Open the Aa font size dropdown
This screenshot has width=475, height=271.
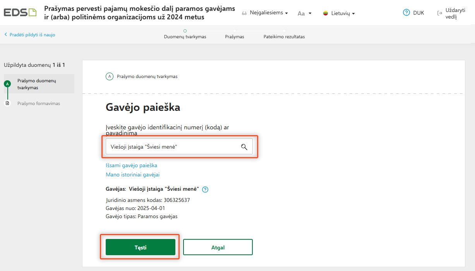coord(305,14)
